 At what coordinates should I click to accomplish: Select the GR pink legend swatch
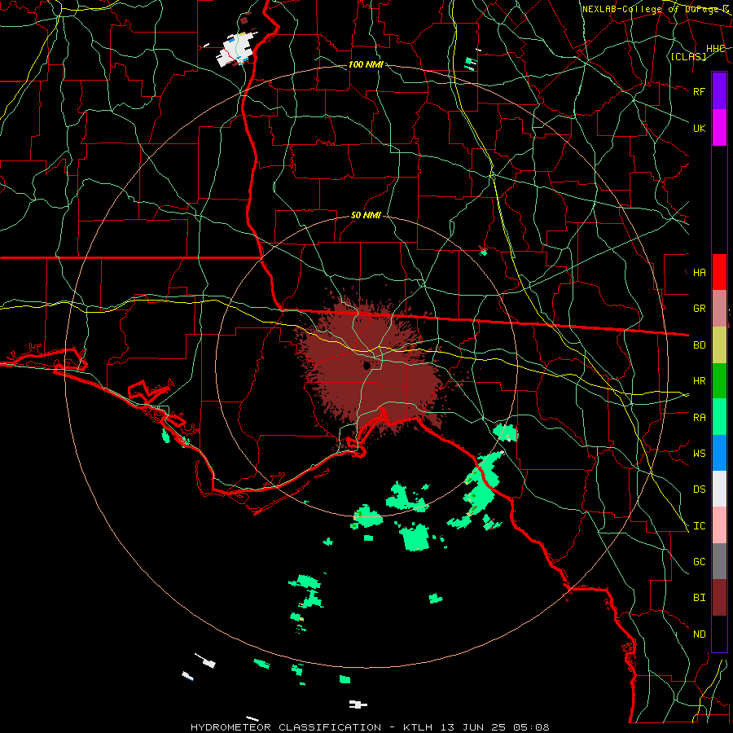click(719, 309)
